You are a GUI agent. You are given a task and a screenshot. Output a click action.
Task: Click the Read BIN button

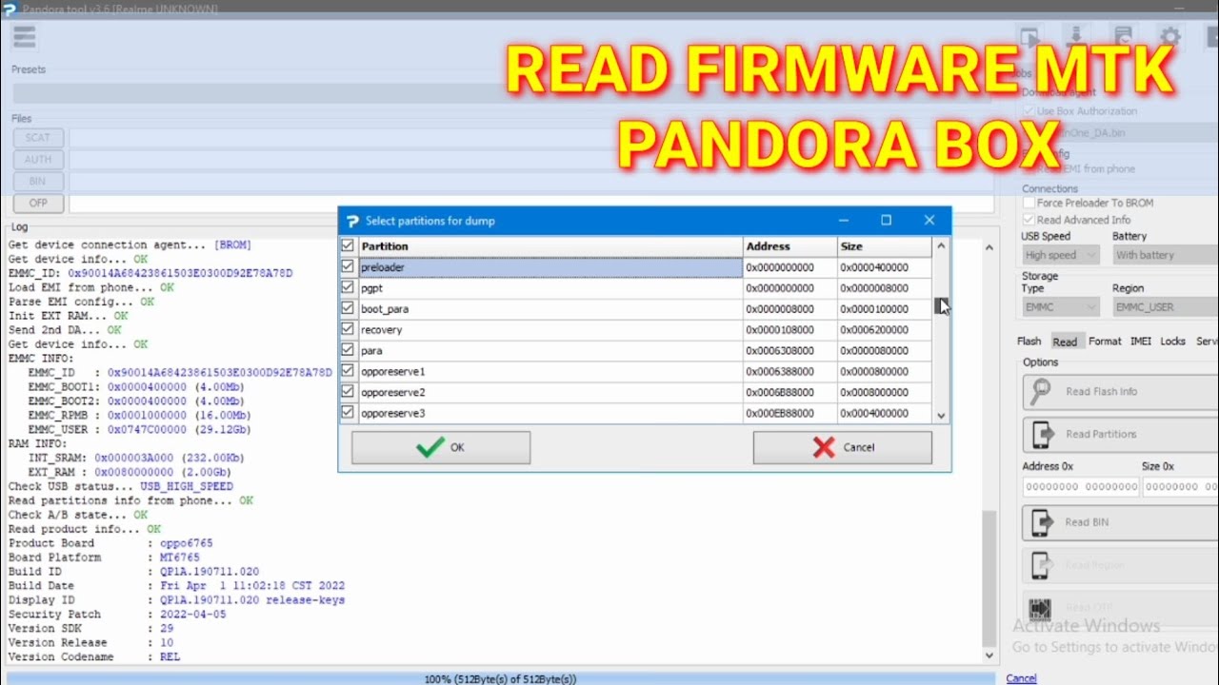click(1120, 522)
